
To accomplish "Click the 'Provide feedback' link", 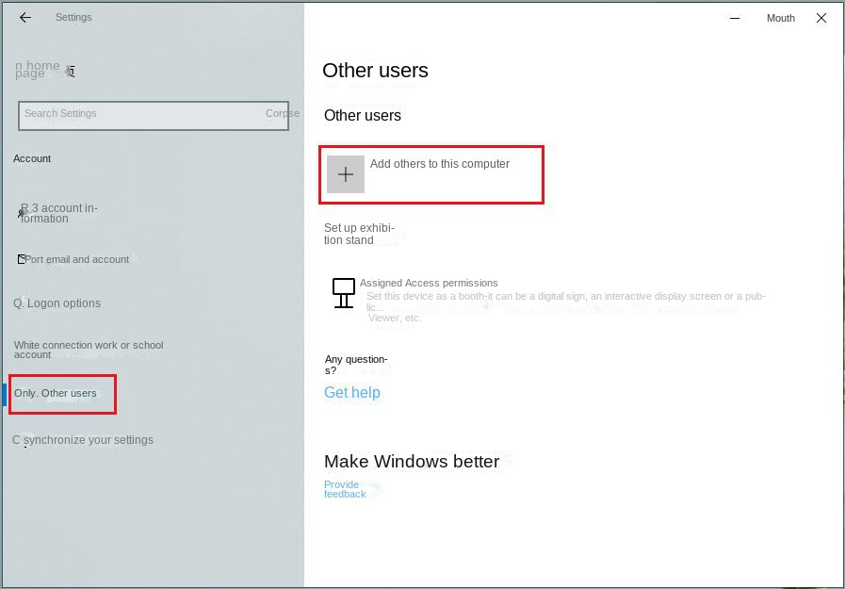I will [x=344, y=489].
